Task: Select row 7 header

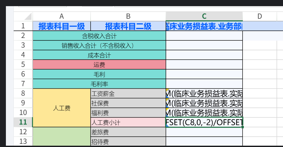Action: (x=23, y=84)
